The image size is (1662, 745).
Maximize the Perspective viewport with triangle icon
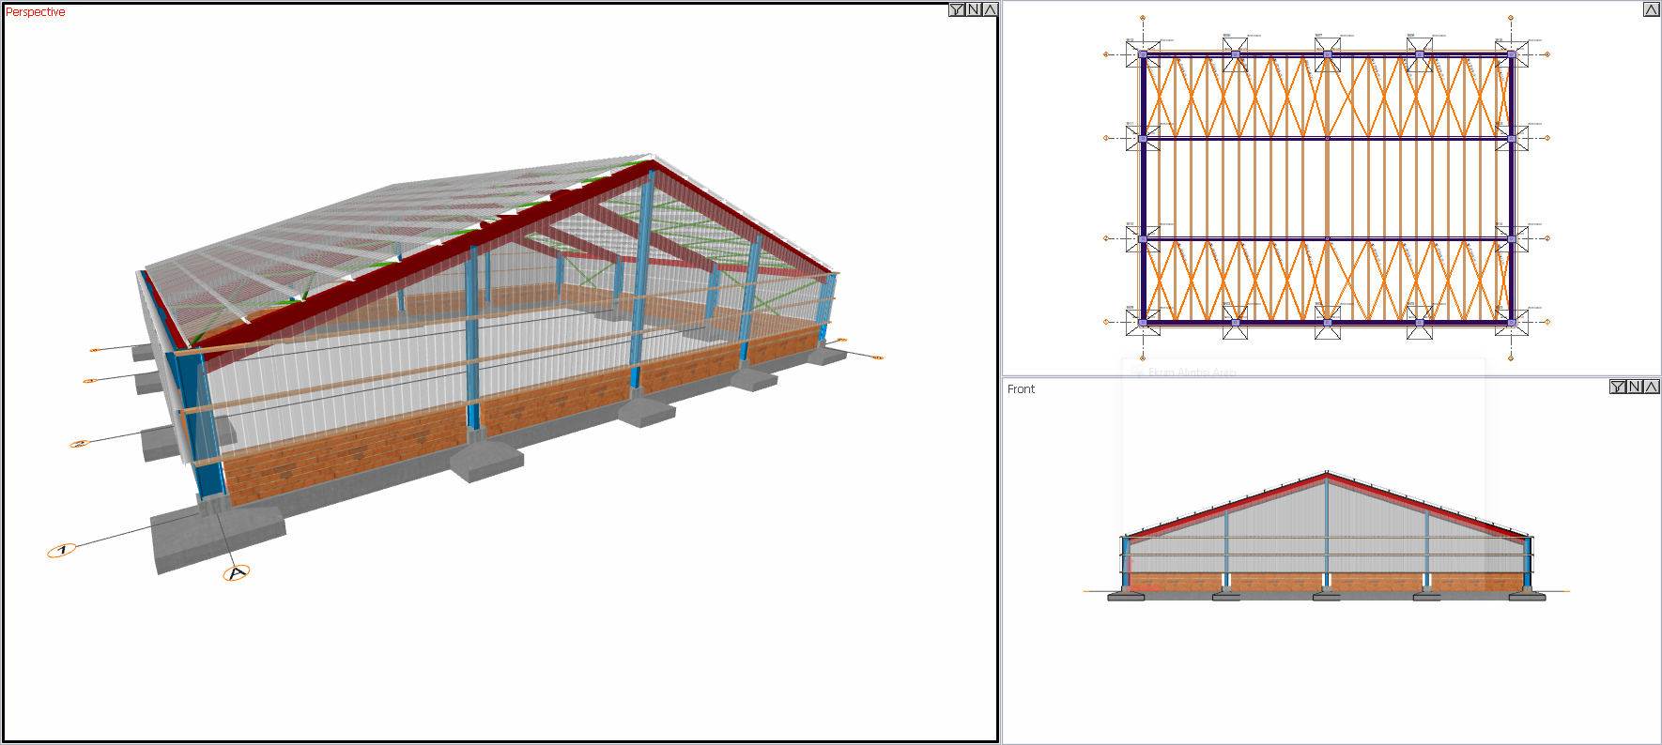click(x=989, y=9)
